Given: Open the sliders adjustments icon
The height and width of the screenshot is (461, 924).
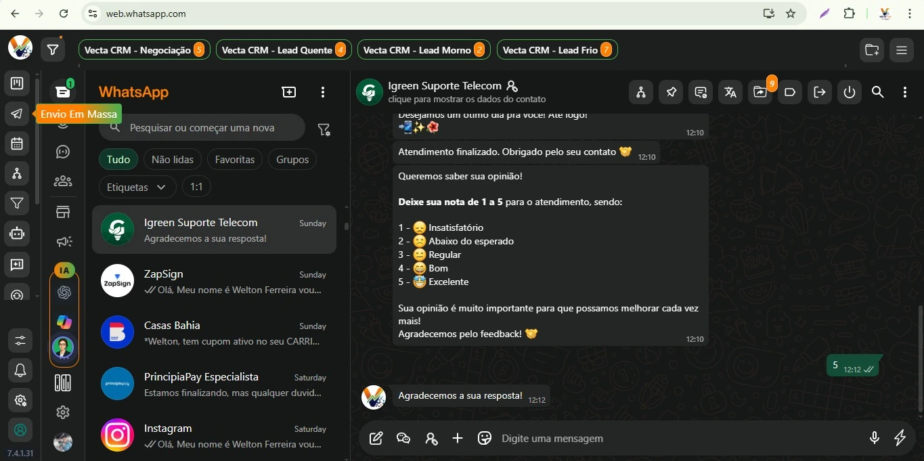Looking at the screenshot, I should point(20,340).
